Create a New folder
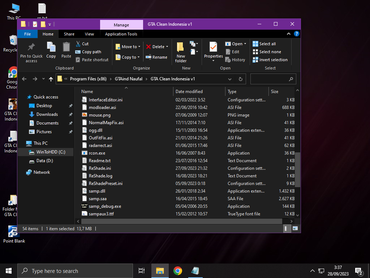Viewport: 370px width, 278px height. tap(181, 52)
